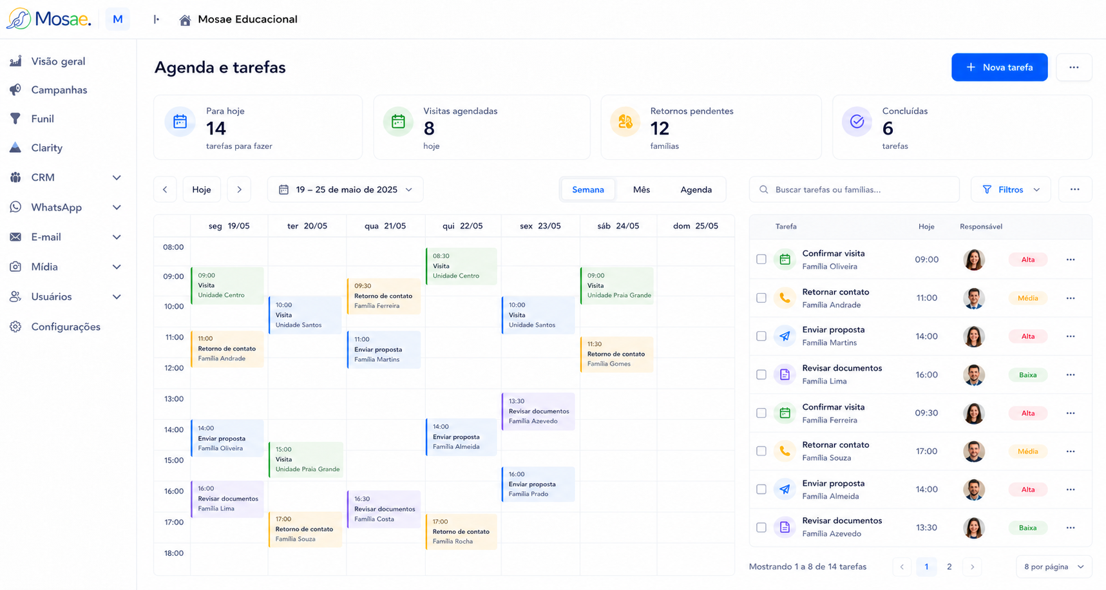Click the Alta priority badge for Família Martins

pyautogui.click(x=1028, y=336)
